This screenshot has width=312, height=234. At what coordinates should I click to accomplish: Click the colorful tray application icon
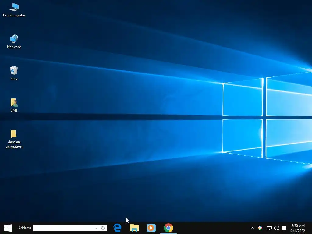tap(260, 228)
